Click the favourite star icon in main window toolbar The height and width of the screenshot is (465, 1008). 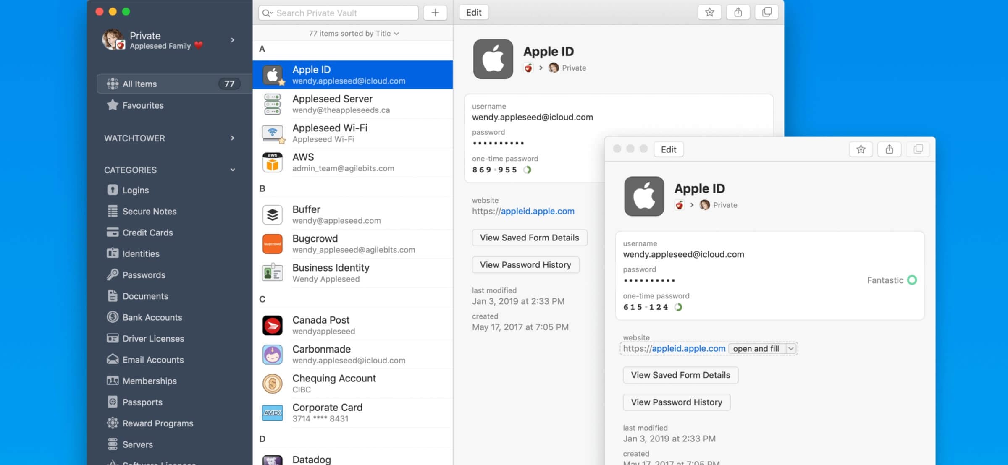pos(709,12)
